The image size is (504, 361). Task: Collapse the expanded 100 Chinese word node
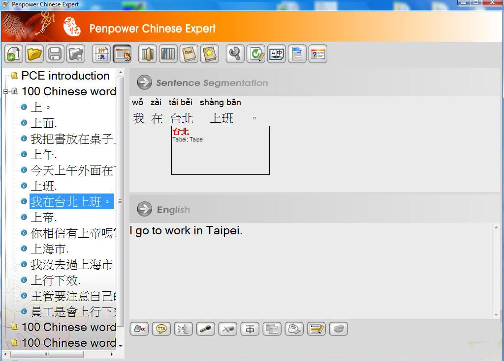tap(5, 92)
